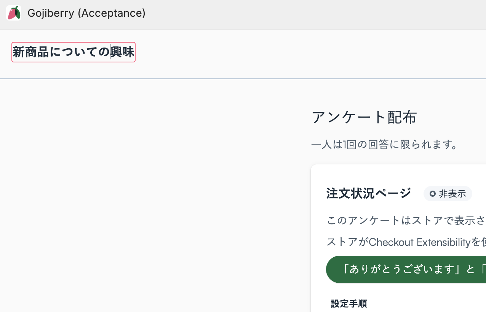This screenshot has width=486, height=312.
Task: Click the word 興味 in survey title
Action: point(123,52)
